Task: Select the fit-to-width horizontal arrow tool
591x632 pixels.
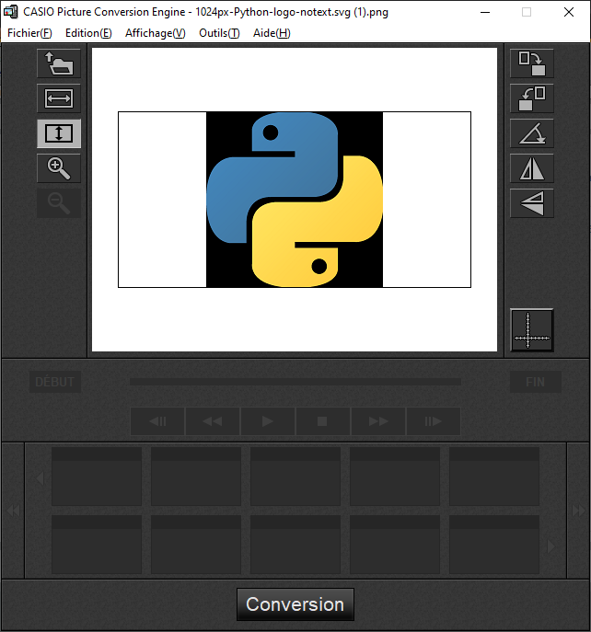Action: coord(59,98)
